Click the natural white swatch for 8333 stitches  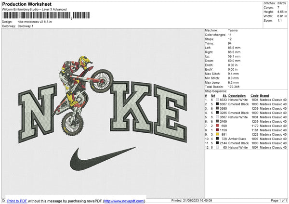tap(218, 100)
